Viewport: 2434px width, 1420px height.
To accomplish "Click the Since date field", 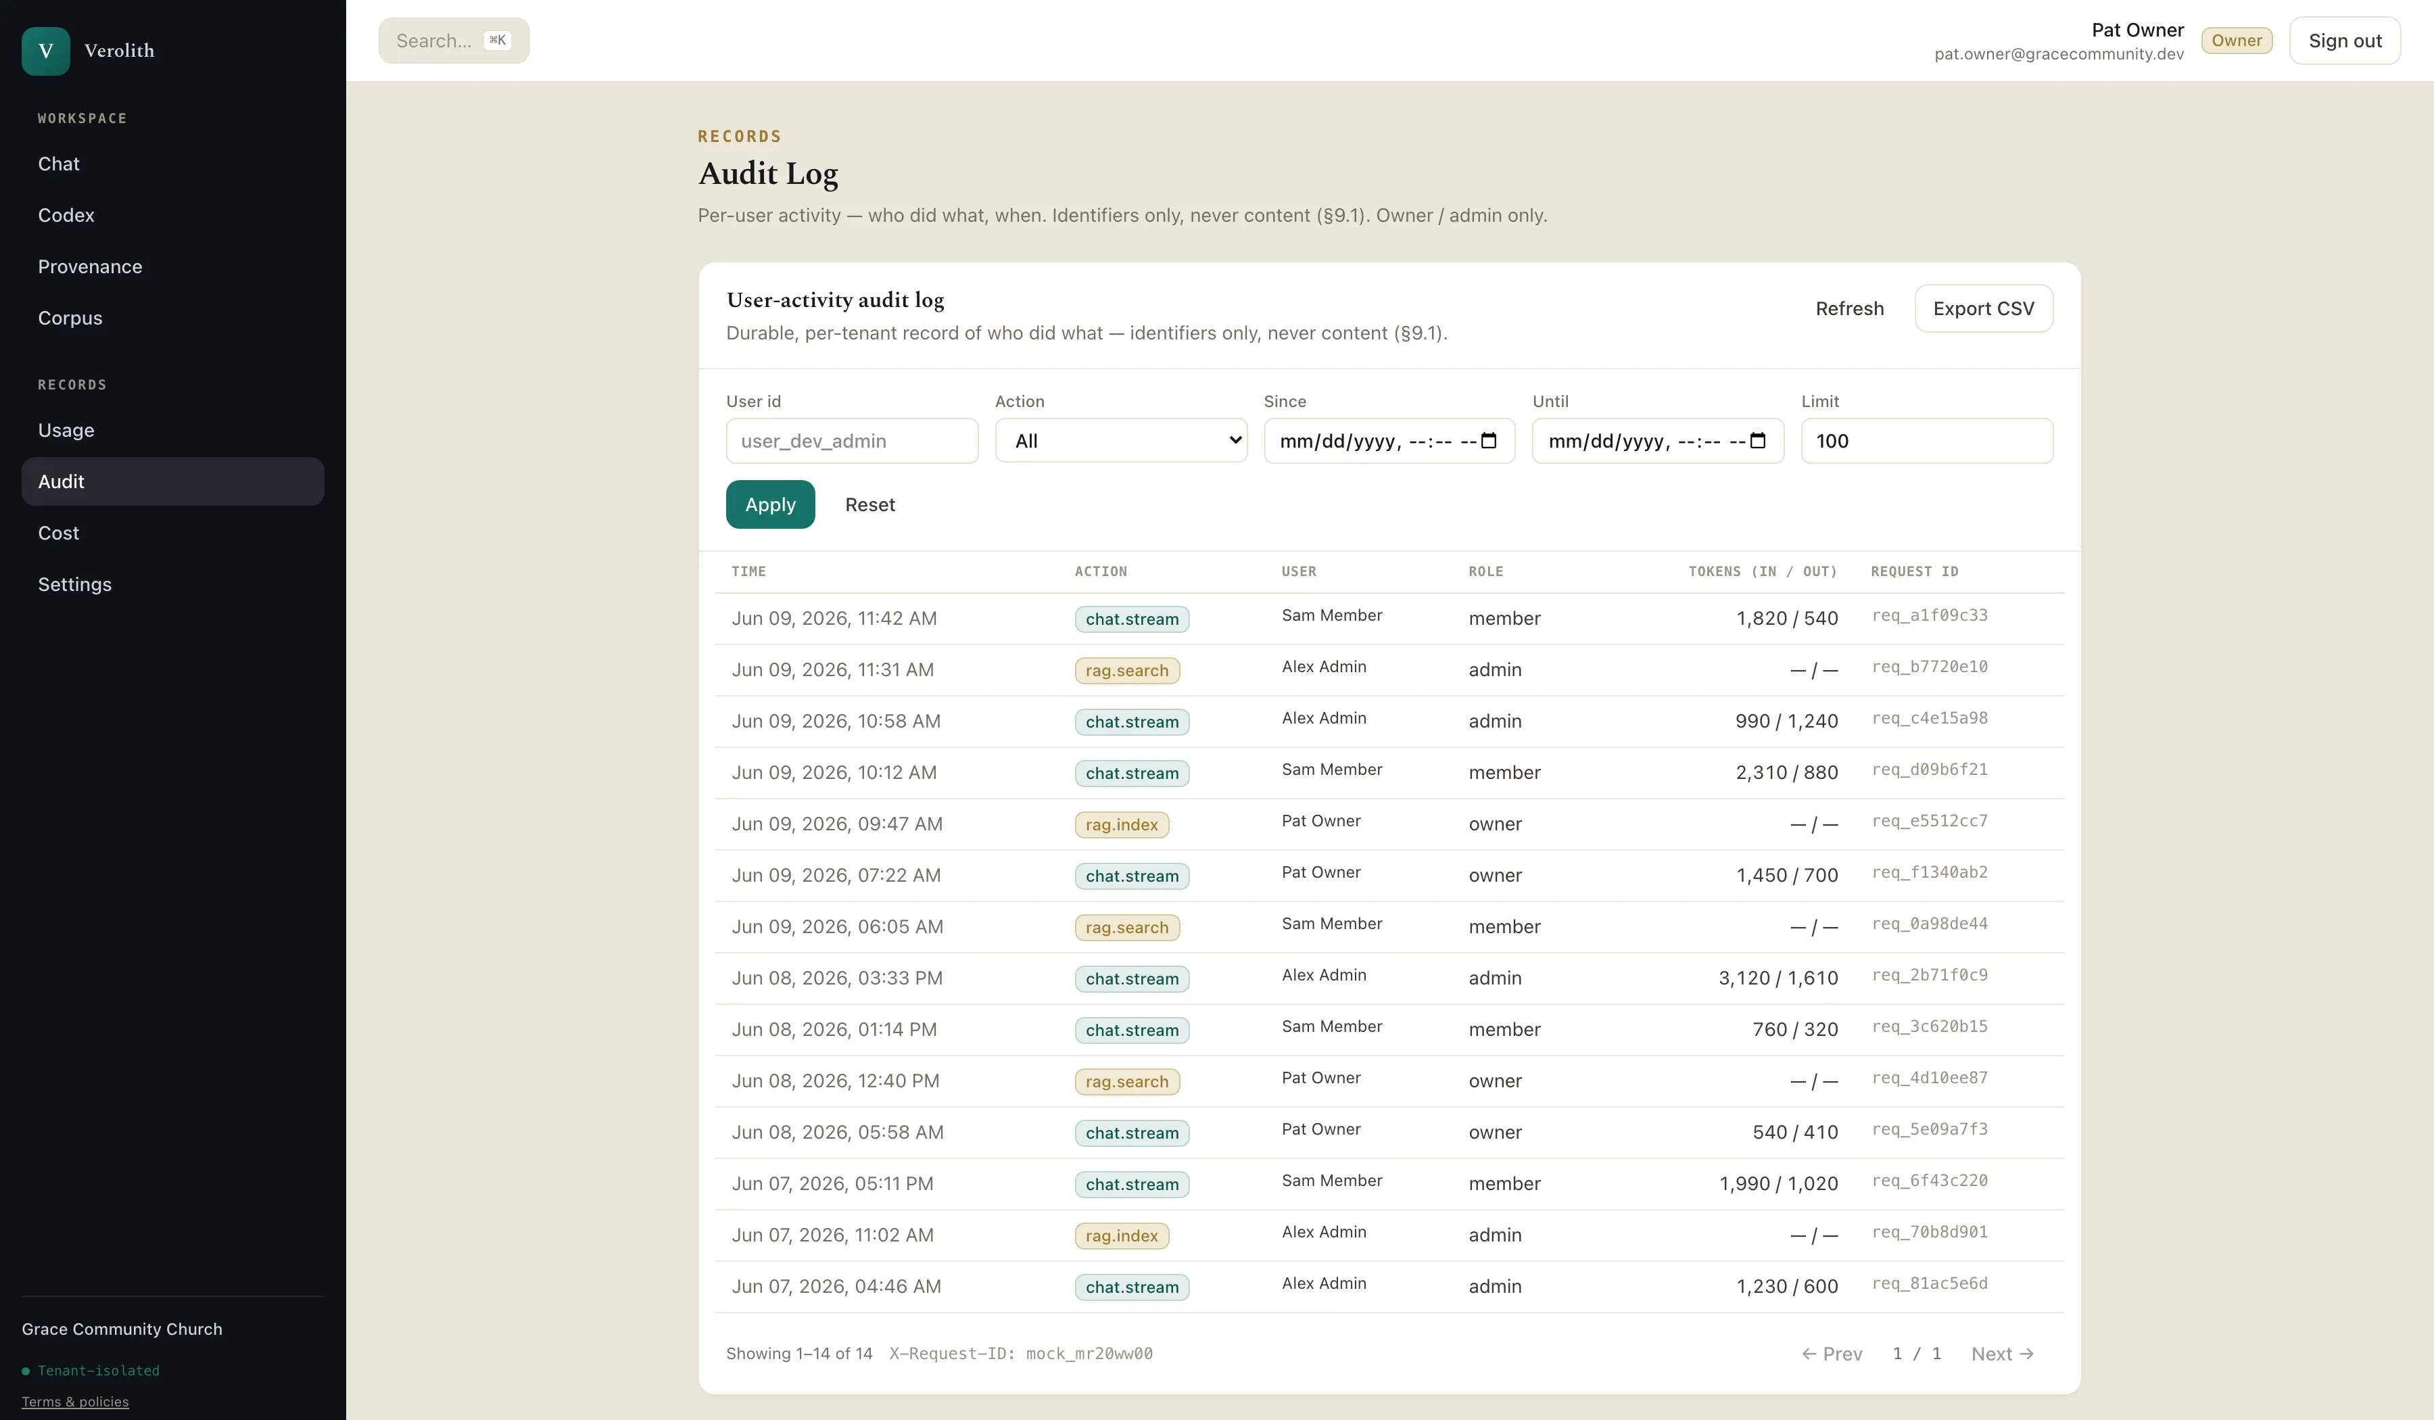I will (1389, 440).
